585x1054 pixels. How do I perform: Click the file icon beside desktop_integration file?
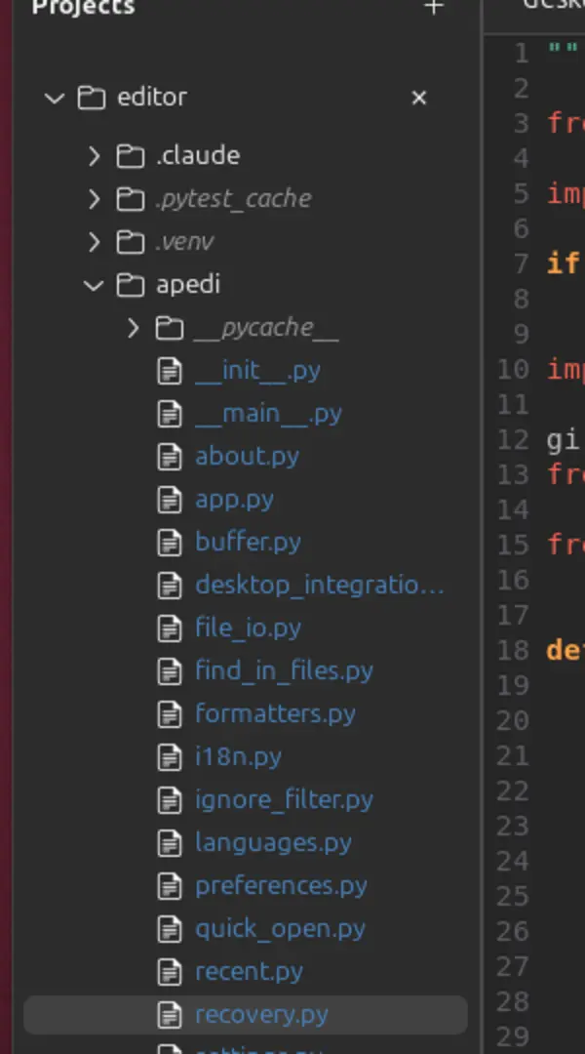tap(170, 587)
